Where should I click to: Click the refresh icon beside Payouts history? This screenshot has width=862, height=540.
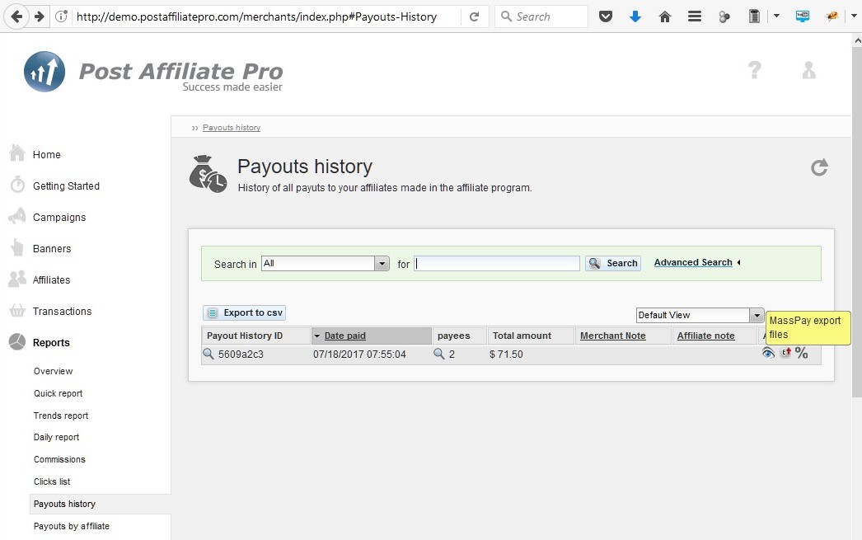click(818, 168)
